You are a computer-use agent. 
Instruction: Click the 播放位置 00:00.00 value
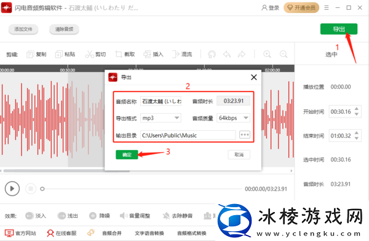click(x=341, y=87)
